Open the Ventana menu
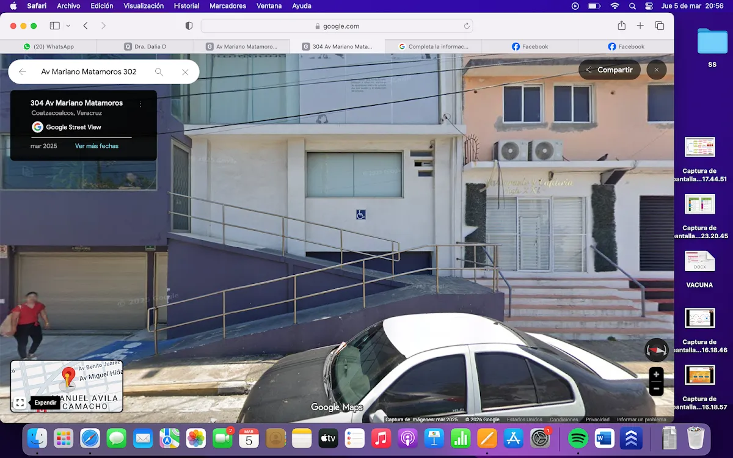 tap(269, 6)
